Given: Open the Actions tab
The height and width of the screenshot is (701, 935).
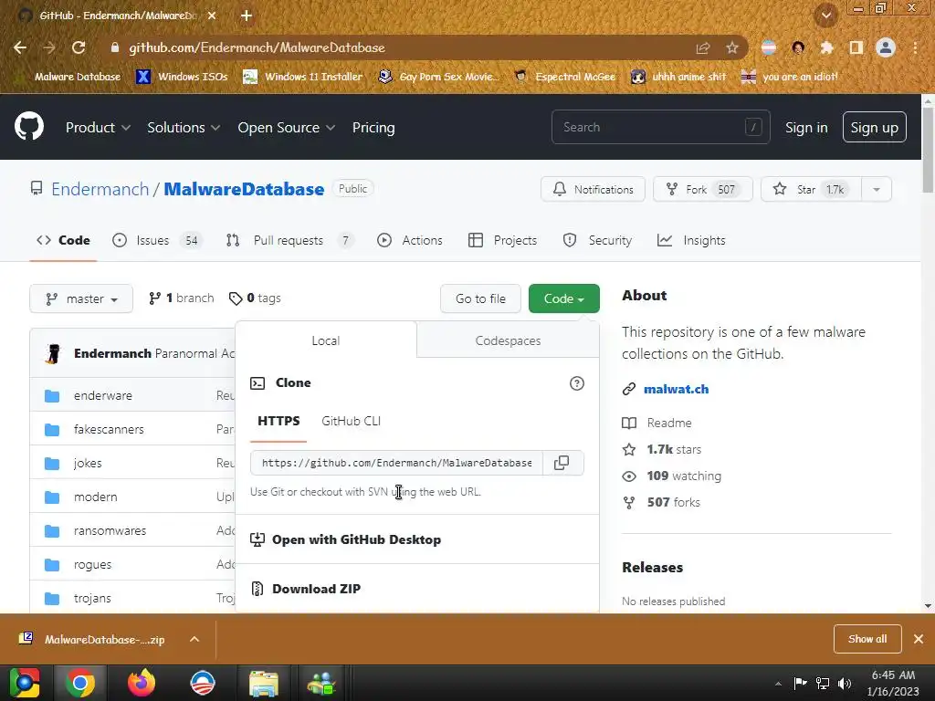Looking at the screenshot, I should tap(410, 240).
